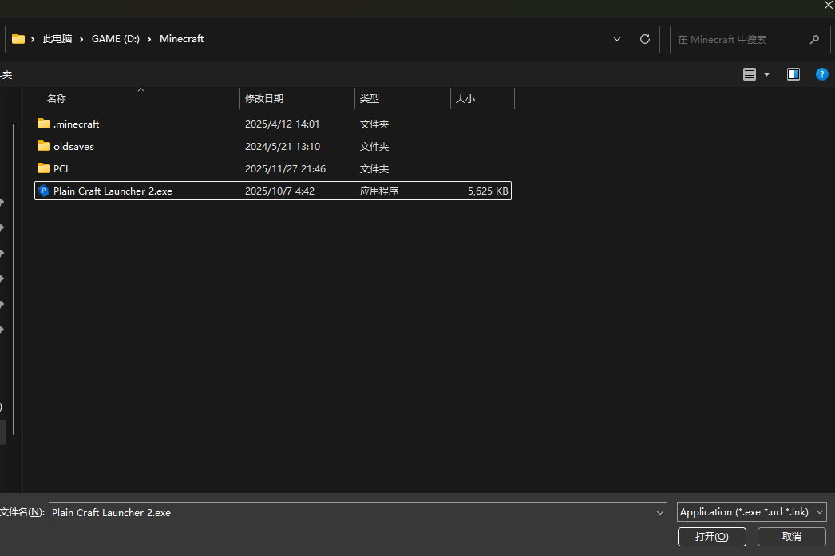Toggle the preview pane on
The width and height of the screenshot is (835, 556).
(x=793, y=74)
